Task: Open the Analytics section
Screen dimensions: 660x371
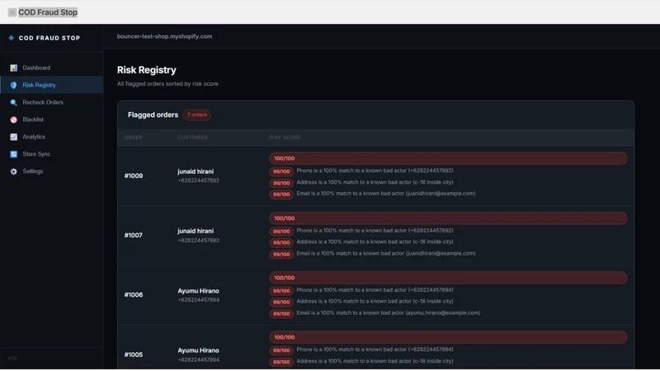Action: (x=51, y=137)
